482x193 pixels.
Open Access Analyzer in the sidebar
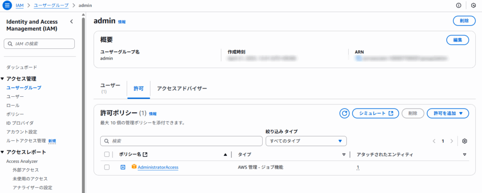22,161
